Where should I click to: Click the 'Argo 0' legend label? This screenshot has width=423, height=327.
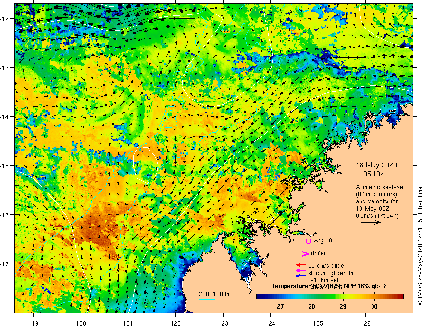pyautogui.click(x=323, y=240)
